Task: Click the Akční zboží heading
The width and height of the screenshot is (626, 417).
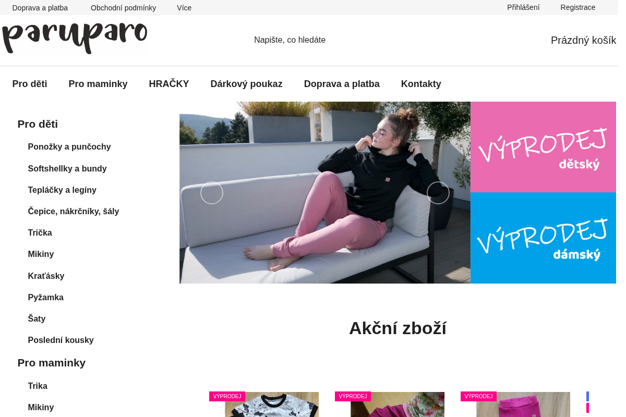Action: pyautogui.click(x=398, y=328)
